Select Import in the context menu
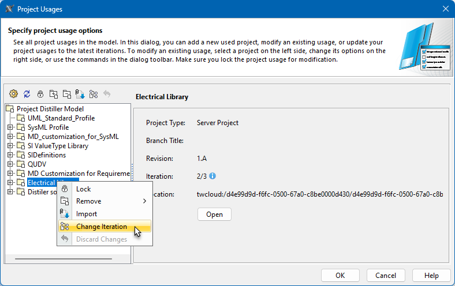 [87, 214]
